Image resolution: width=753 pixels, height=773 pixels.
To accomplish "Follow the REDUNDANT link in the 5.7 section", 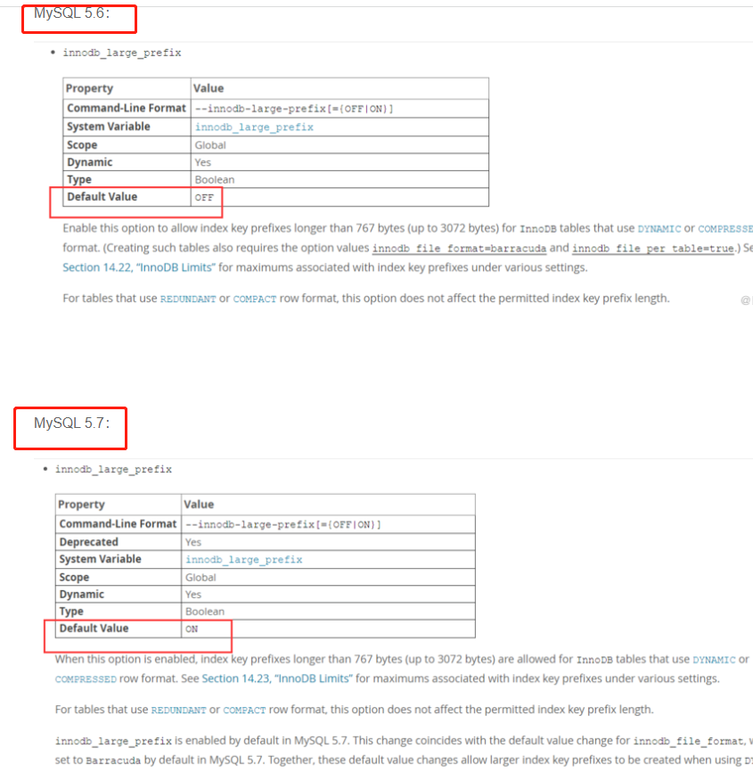I will tap(178, 710).
